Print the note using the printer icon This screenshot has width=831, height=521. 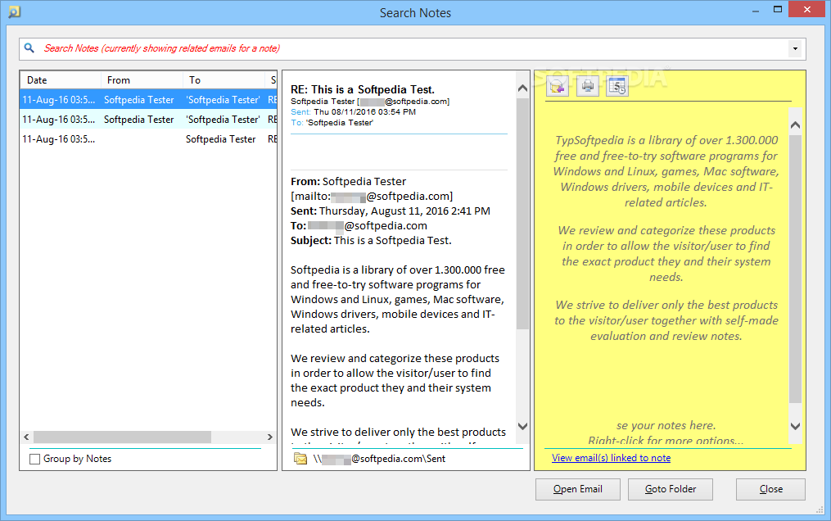point(587,86)
